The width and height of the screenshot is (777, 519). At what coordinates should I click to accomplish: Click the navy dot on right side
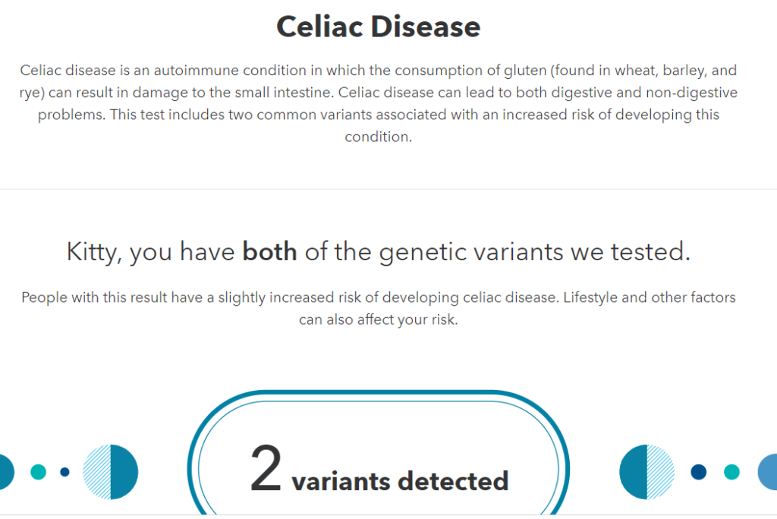click(699, 472)
